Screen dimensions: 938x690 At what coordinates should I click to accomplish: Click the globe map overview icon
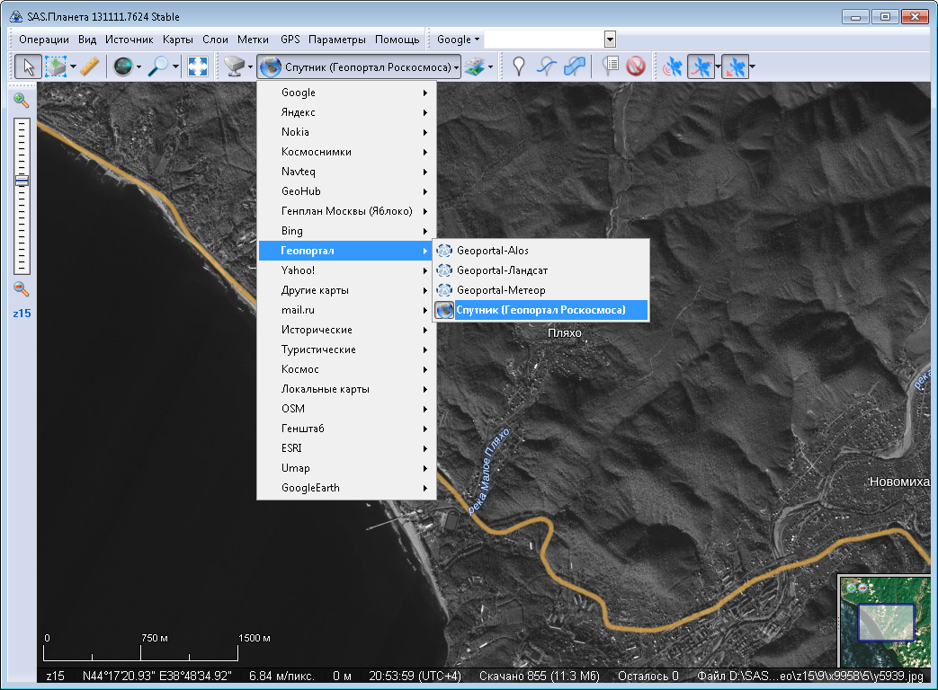coord(123,66)
